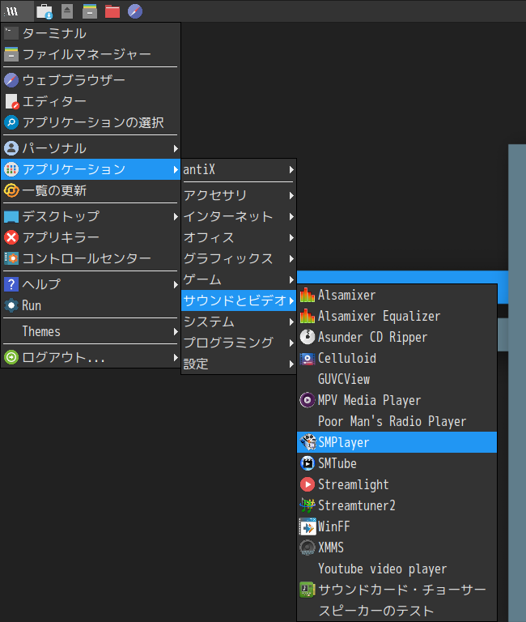
Task: Click the Streamtuner2 app icon
Action: pos(308,505)
